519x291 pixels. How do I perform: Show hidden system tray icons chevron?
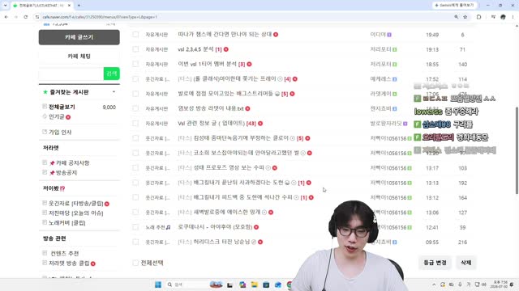coord(434,285)
